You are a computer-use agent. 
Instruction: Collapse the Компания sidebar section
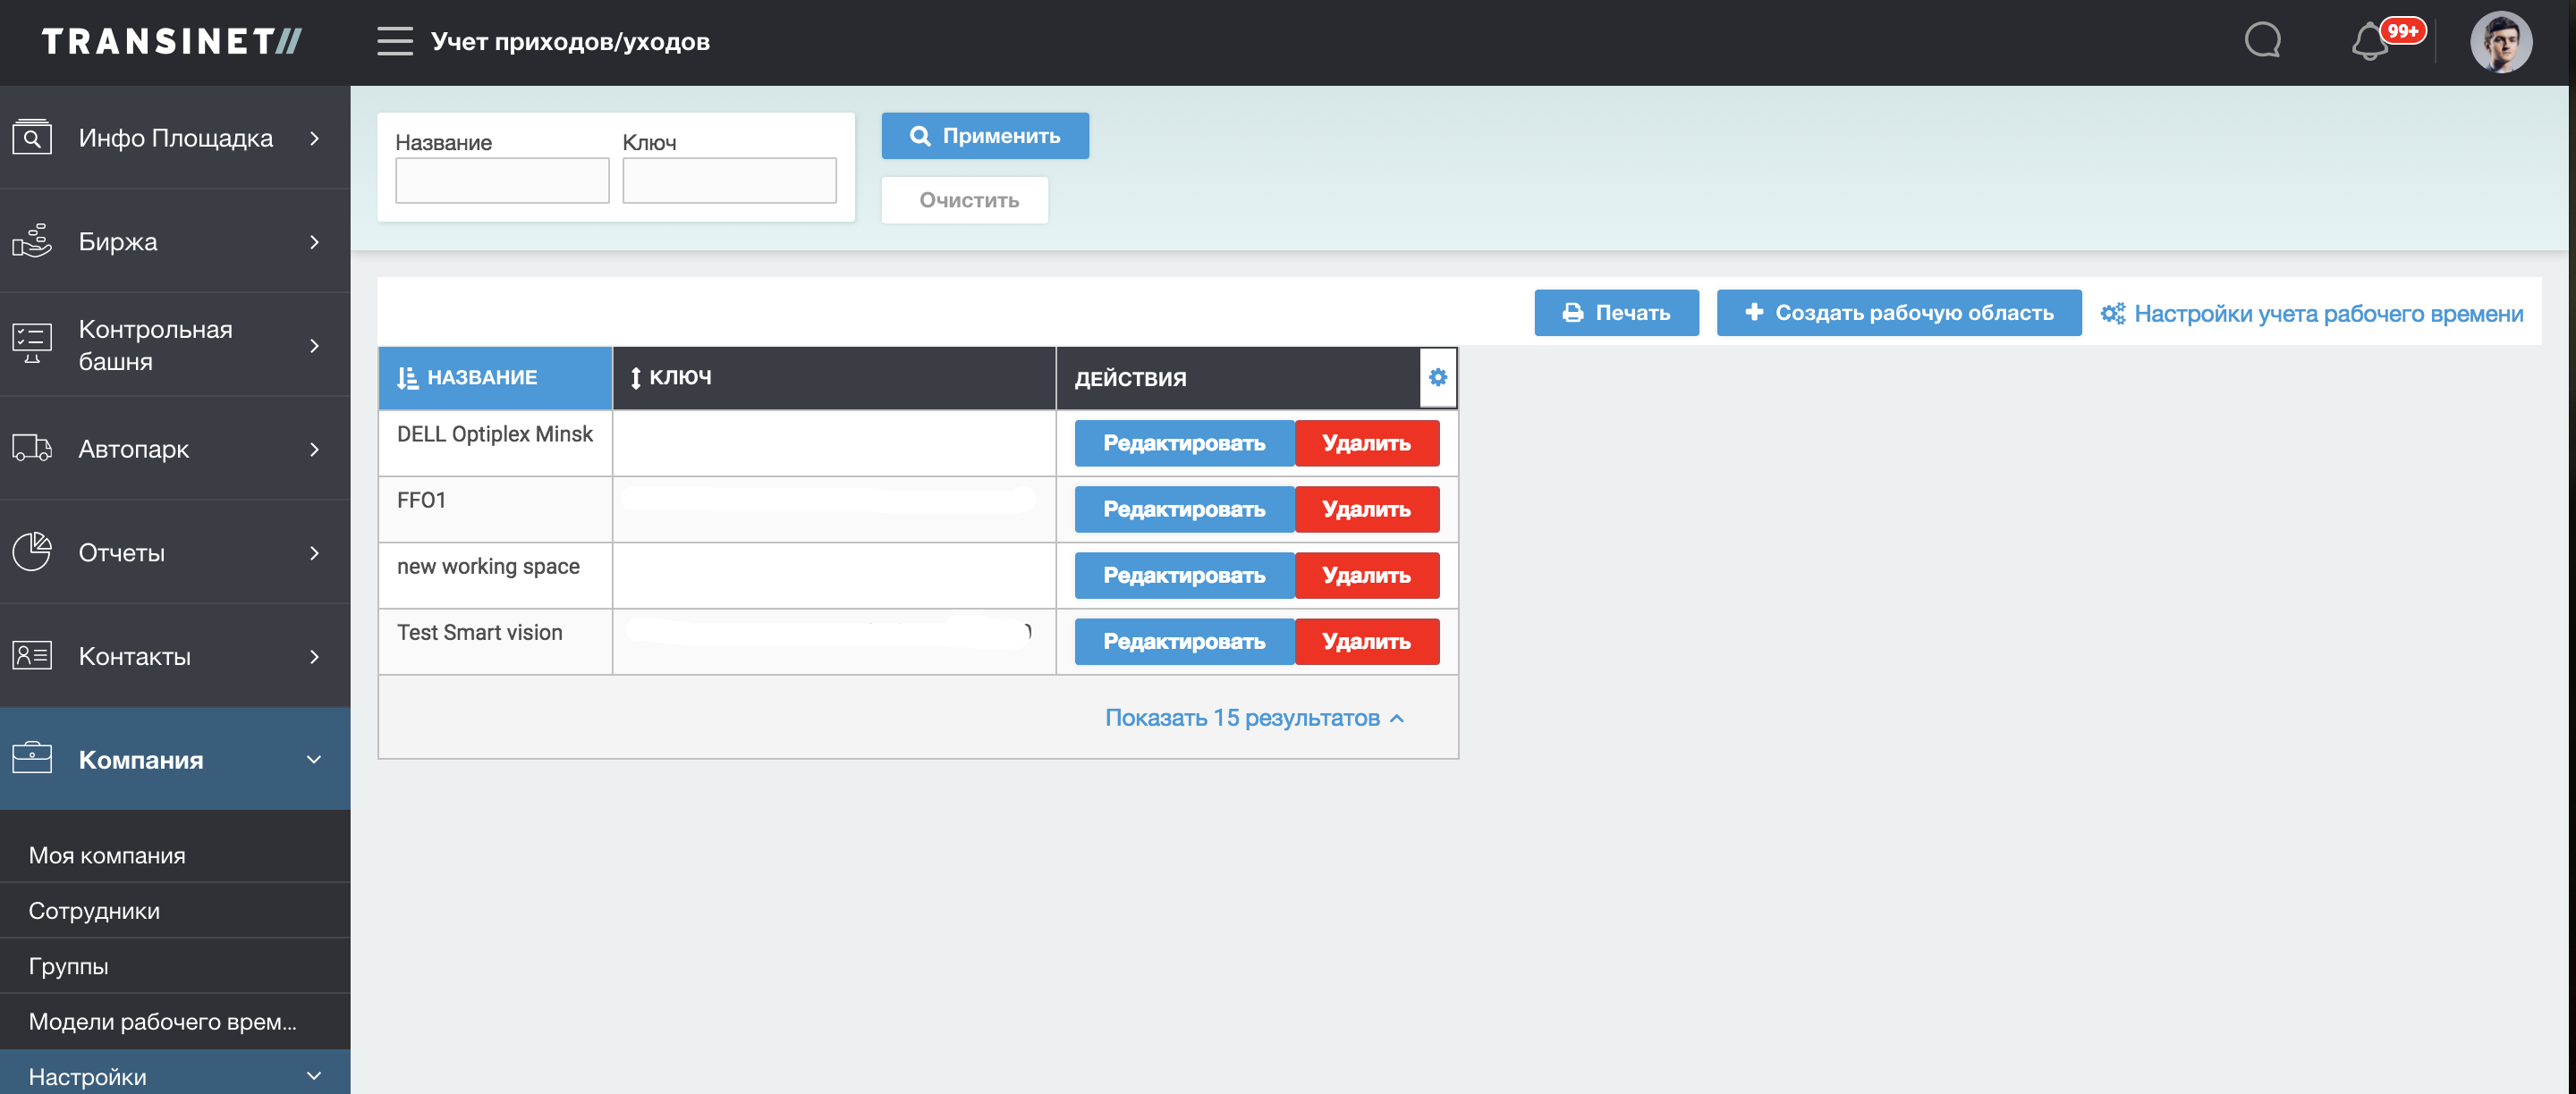tap(314, 760)
